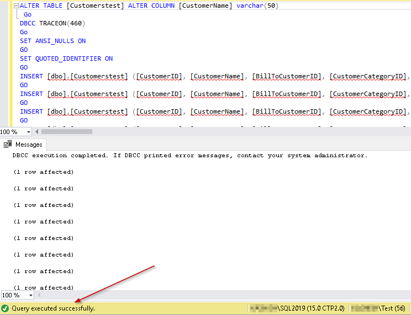The width and height of the screenshot is (411, 315).
Task: Collapse the ALTER TABLE code block outline
Action: [17, 6]
